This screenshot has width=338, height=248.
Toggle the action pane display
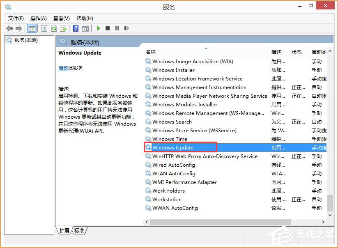86,28
